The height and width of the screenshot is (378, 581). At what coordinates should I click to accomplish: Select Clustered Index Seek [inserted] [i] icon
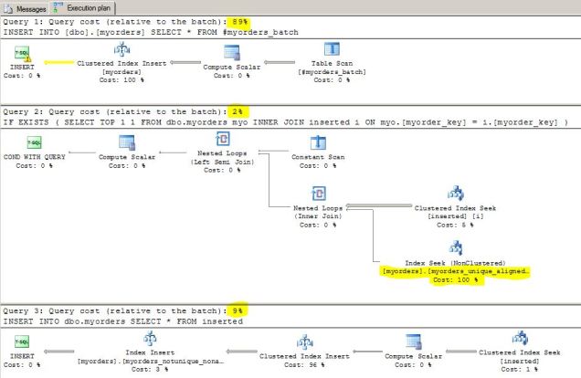[455, 194]
